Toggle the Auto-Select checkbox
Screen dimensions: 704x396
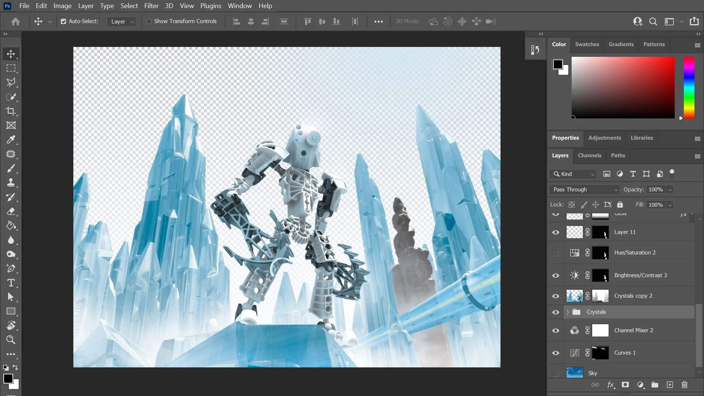tap(63, 21)
